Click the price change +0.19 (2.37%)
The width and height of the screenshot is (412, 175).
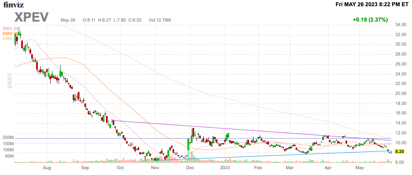point(370,19)
